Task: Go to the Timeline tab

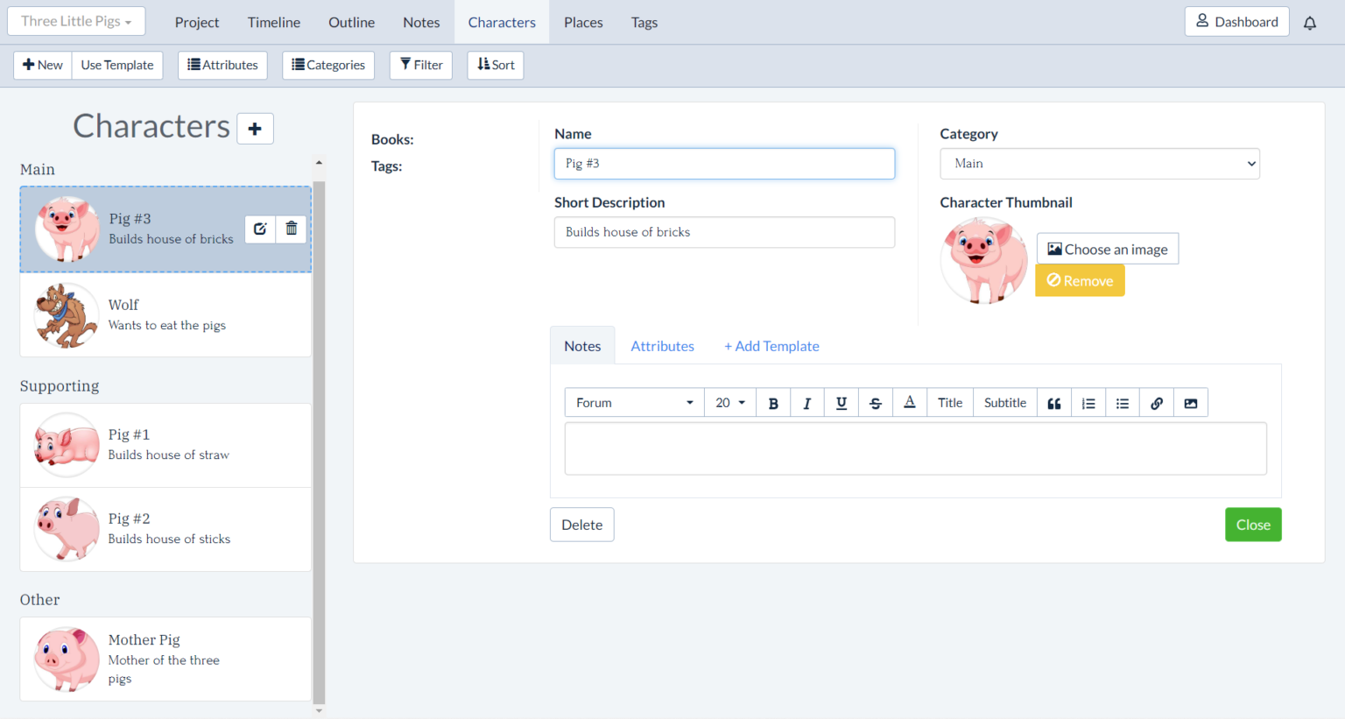Action: [273, 23]
